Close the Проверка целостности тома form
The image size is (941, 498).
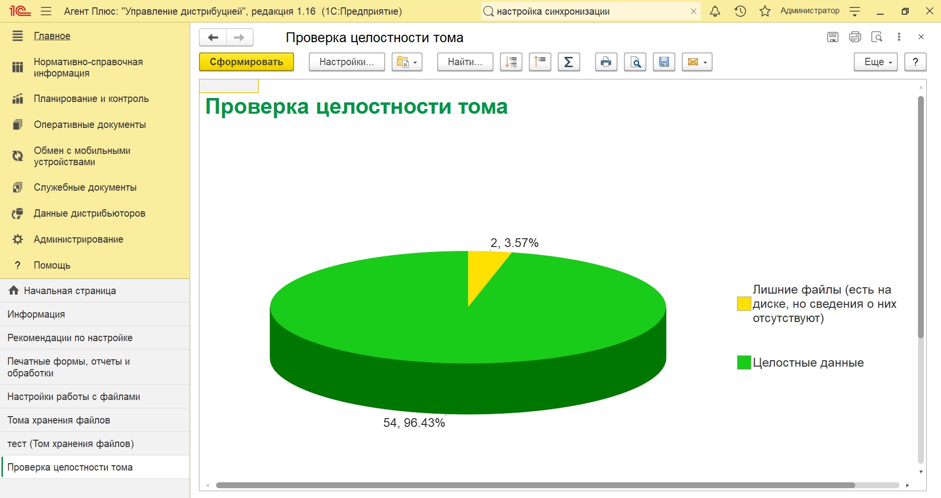click(921, 37)
